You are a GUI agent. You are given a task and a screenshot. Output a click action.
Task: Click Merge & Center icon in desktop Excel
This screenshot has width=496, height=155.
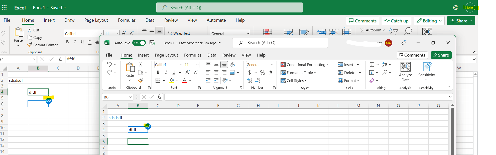coord(232,73)
